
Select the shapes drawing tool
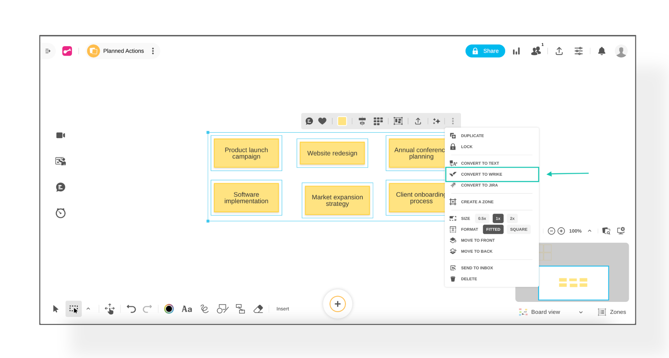pos(222,309)
